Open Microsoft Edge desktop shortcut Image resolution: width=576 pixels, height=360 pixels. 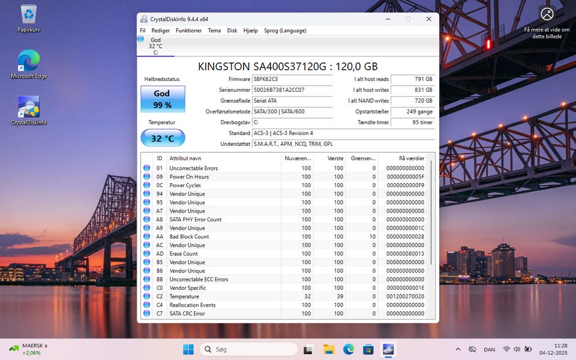(28, 61)
